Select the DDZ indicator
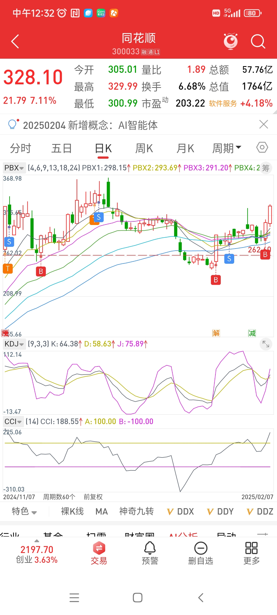Image resolution: width=277 pixels, height=615 pixels. tap(260, 511)
